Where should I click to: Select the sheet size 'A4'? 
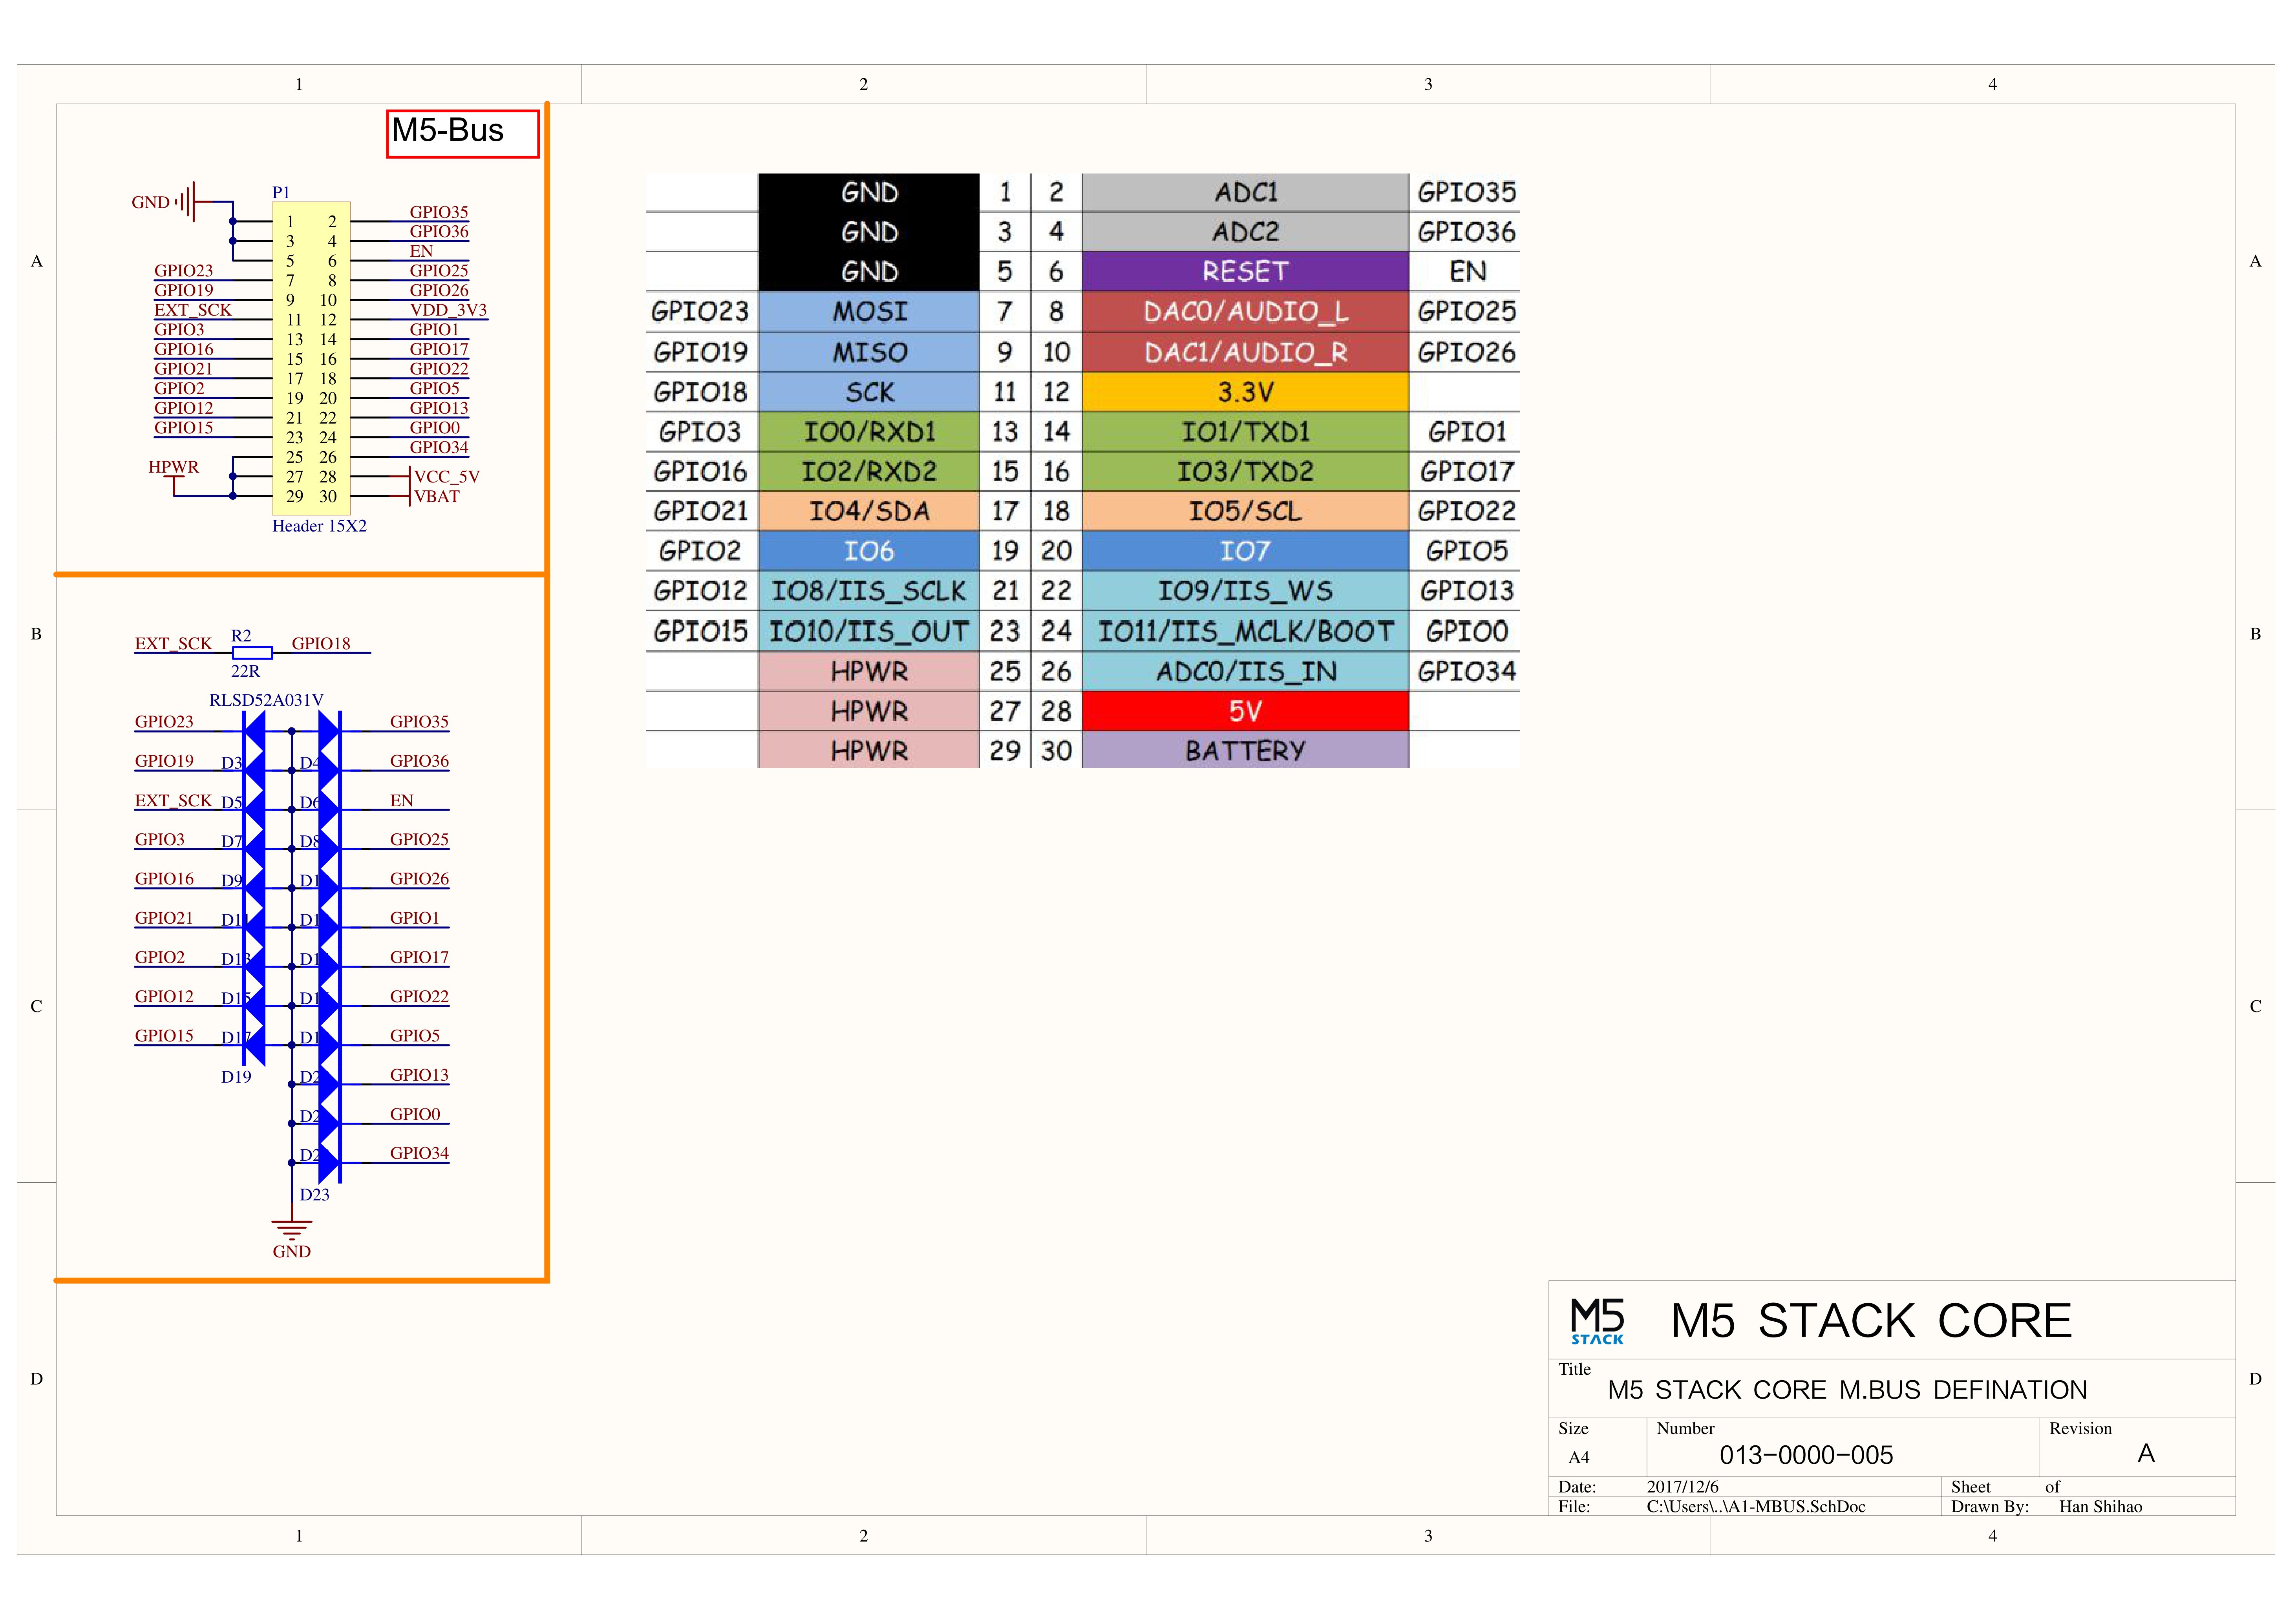1579,1458
